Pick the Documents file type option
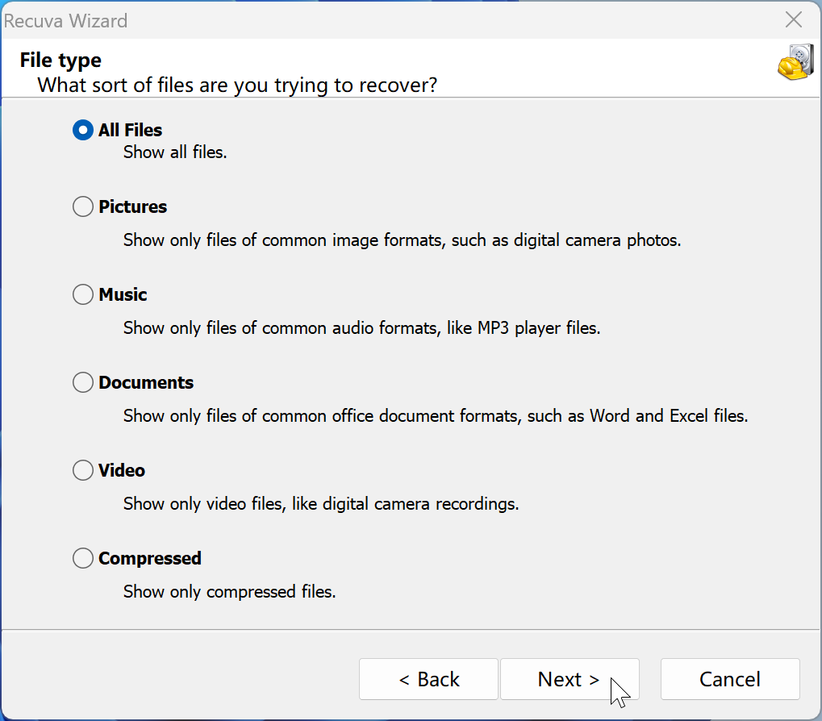 pyautogui.click(x=83, y=383)
